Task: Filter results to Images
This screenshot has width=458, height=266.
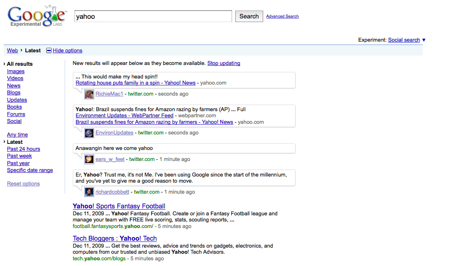Action: [x=16, y=72]
